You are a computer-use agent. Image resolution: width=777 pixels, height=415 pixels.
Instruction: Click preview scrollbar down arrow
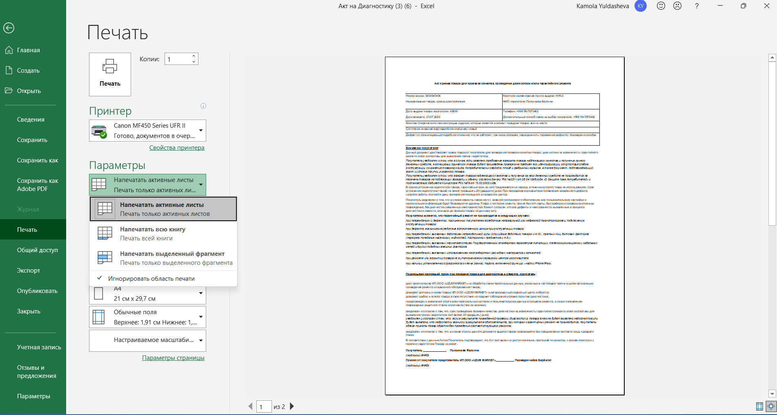[x=772, y=394]
